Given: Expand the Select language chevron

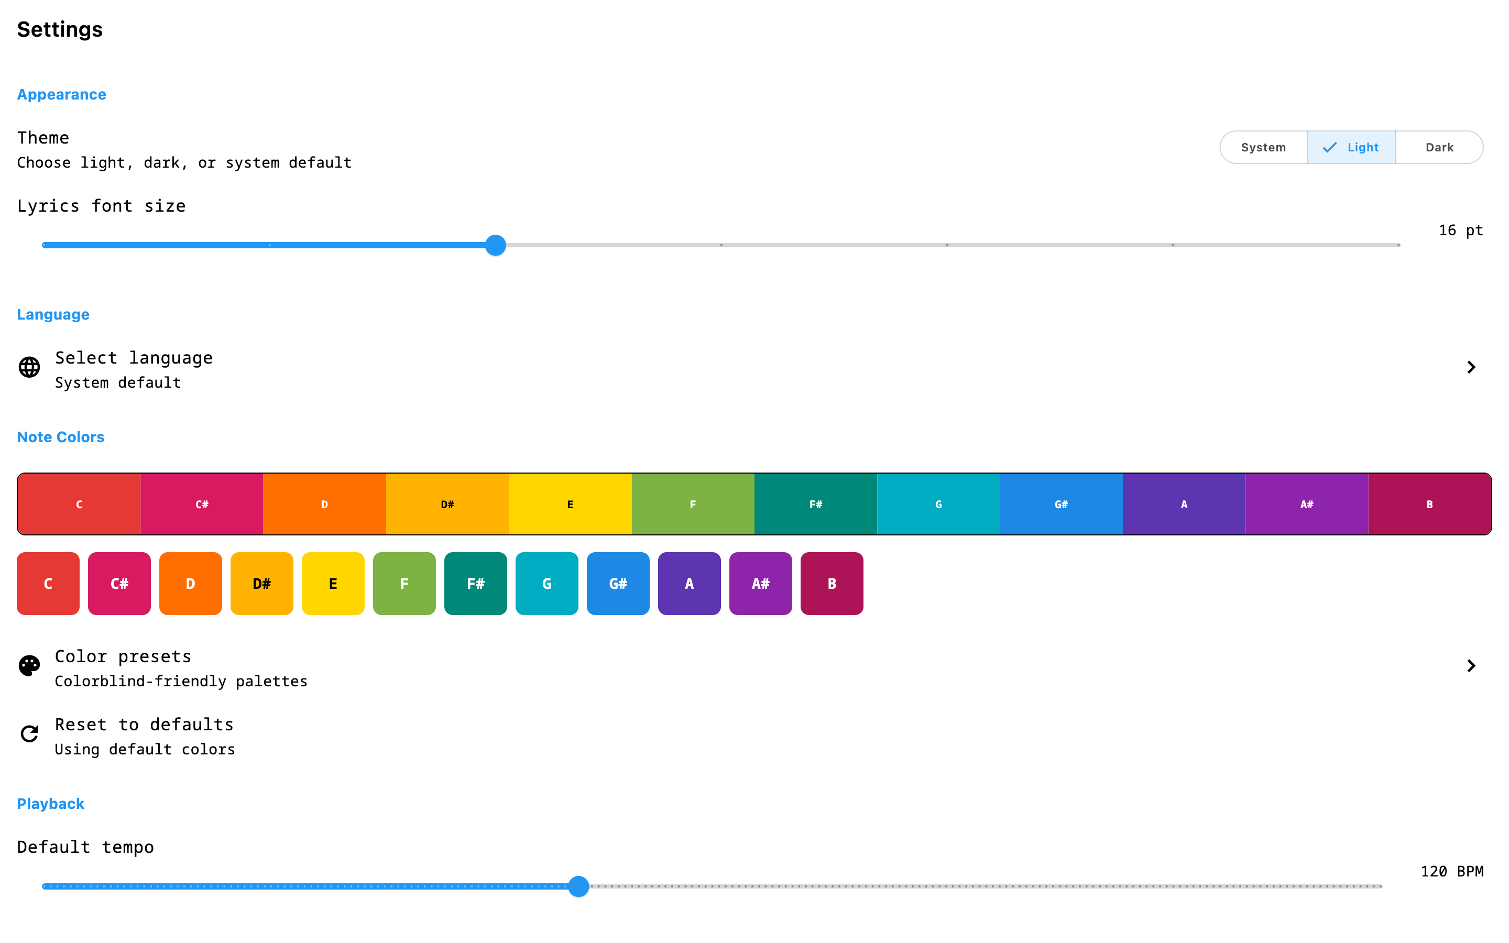Looking at the screenshot, I should coord(1471,367).
